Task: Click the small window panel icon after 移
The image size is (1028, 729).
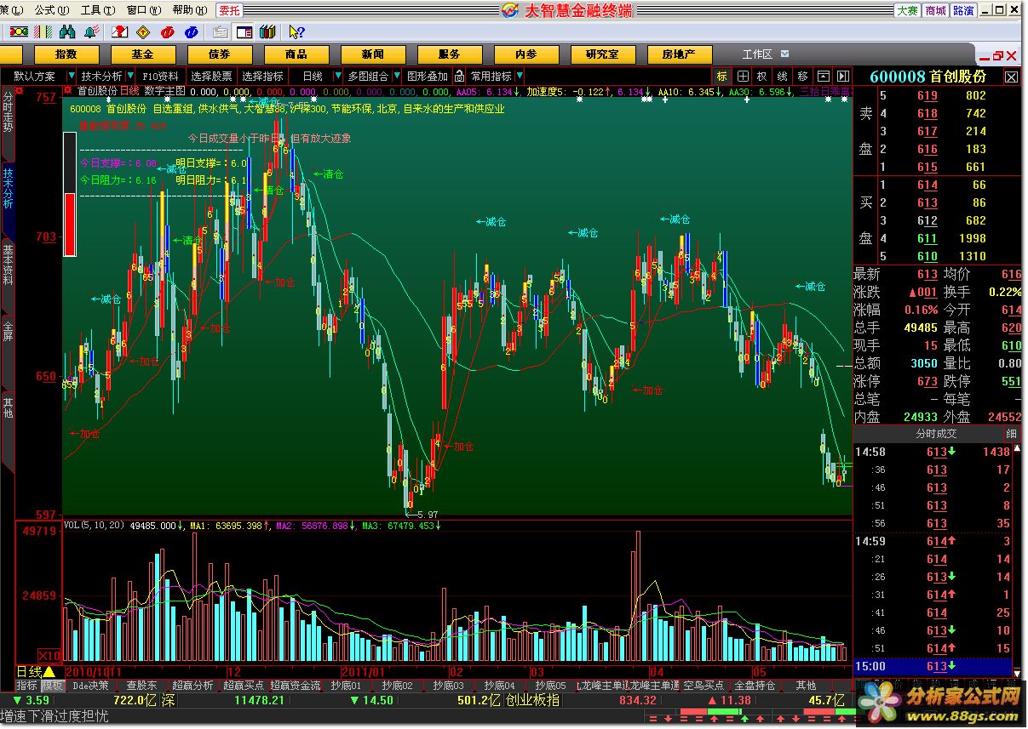Action: 824,76
